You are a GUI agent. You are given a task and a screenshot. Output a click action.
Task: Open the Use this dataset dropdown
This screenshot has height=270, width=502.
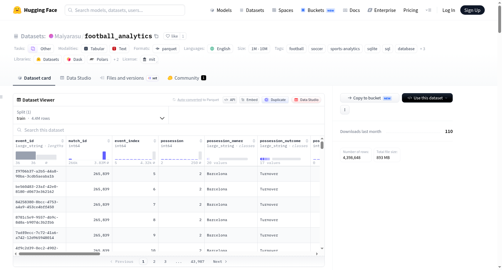(x=427, y=98)
